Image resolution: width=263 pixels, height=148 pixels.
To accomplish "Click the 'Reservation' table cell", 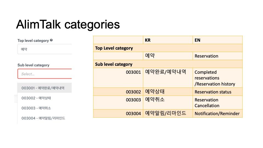I will [x=218, y=56].
